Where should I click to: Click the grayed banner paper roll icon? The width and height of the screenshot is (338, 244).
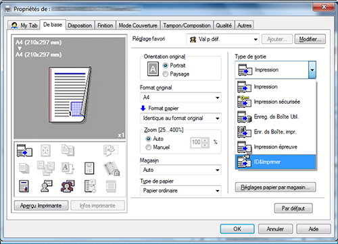pyautogui.click(x=111, y=186)
